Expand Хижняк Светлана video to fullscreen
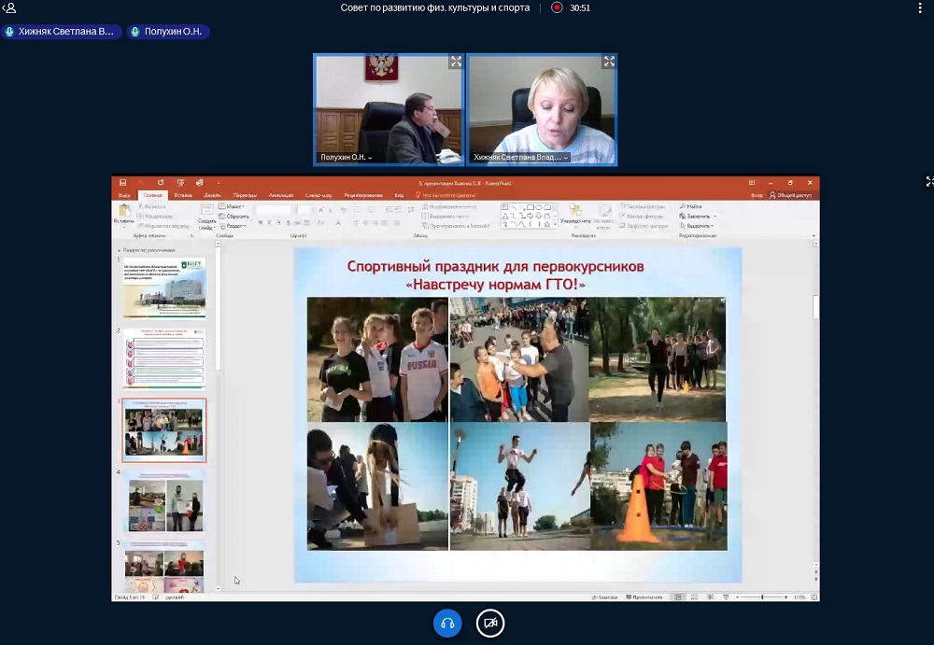The width and height of the screenshot is (934, 645). (x=609, y=62)
